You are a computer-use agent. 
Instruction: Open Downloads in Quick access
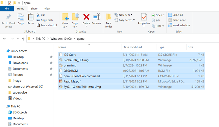18,63
